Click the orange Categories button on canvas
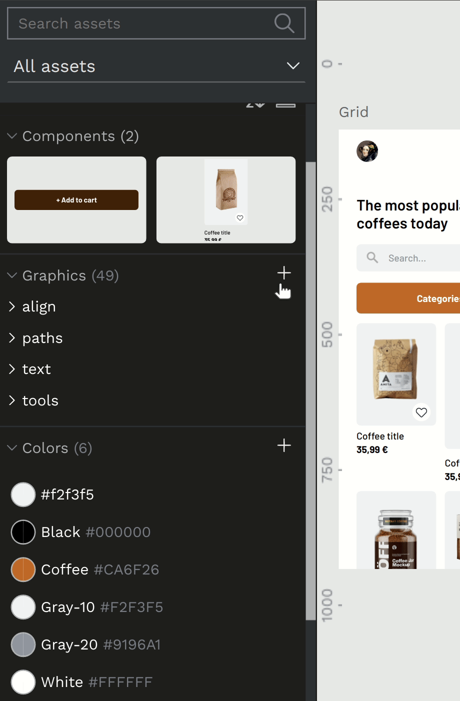 click(408, 298)
